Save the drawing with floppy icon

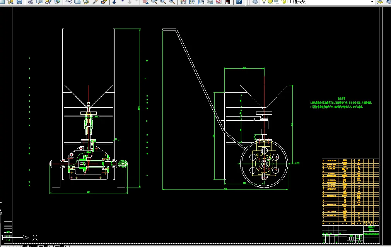[x=19, y=2]
